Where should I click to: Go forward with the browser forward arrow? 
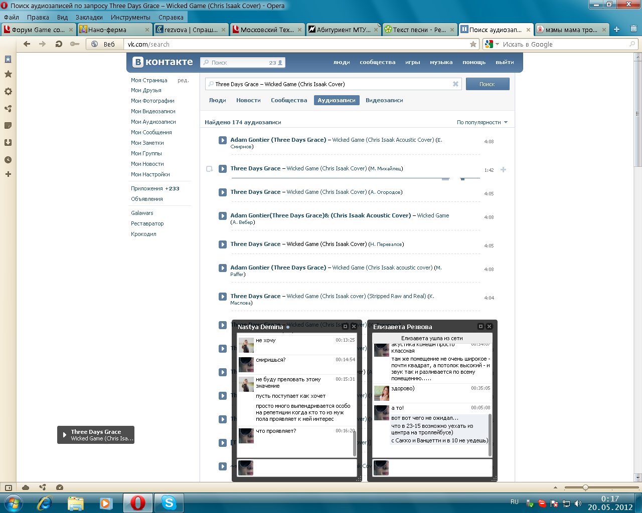tap(43, 44)
